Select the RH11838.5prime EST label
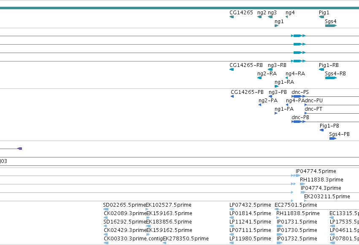359x245 pixels. click(298, 214)
